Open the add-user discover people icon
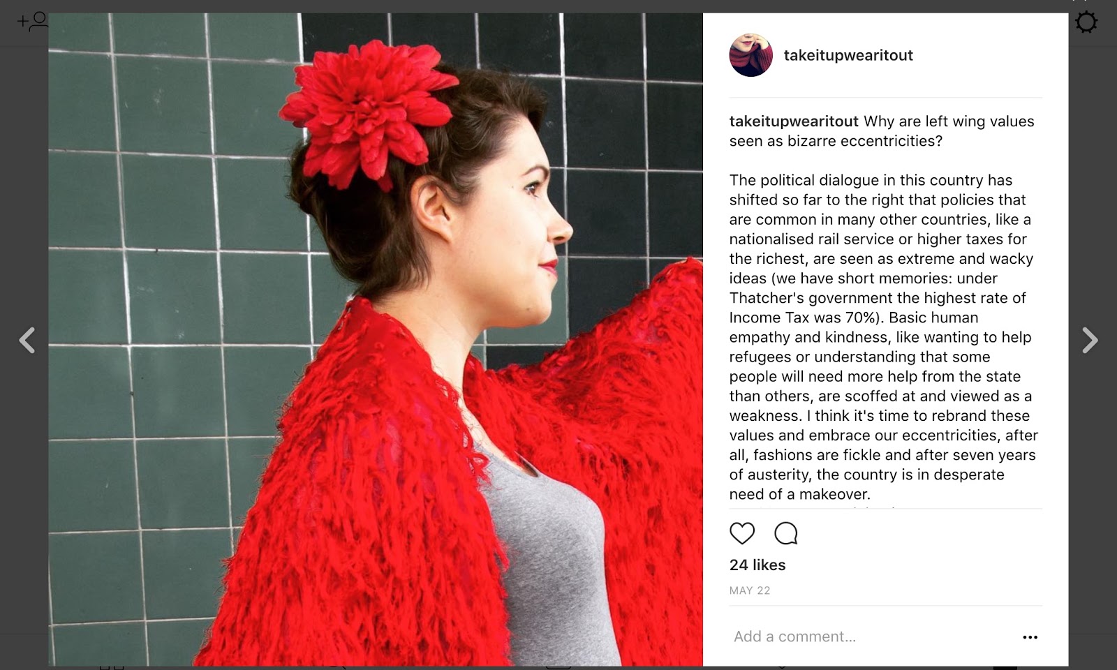The width and height of the screenshot is (1117, 670). 33,22
